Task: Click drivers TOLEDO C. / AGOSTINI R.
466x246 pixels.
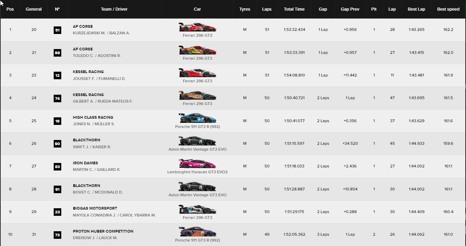Action: tap(97, 56)
